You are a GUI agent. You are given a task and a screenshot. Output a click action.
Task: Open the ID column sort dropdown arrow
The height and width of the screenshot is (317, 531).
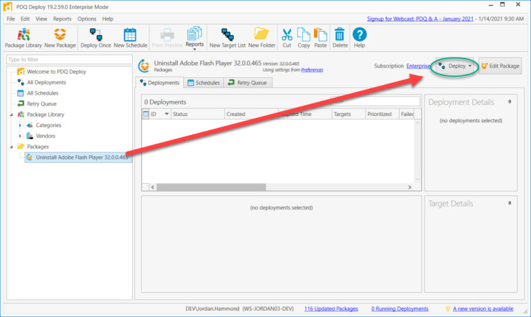pos(167,114)
